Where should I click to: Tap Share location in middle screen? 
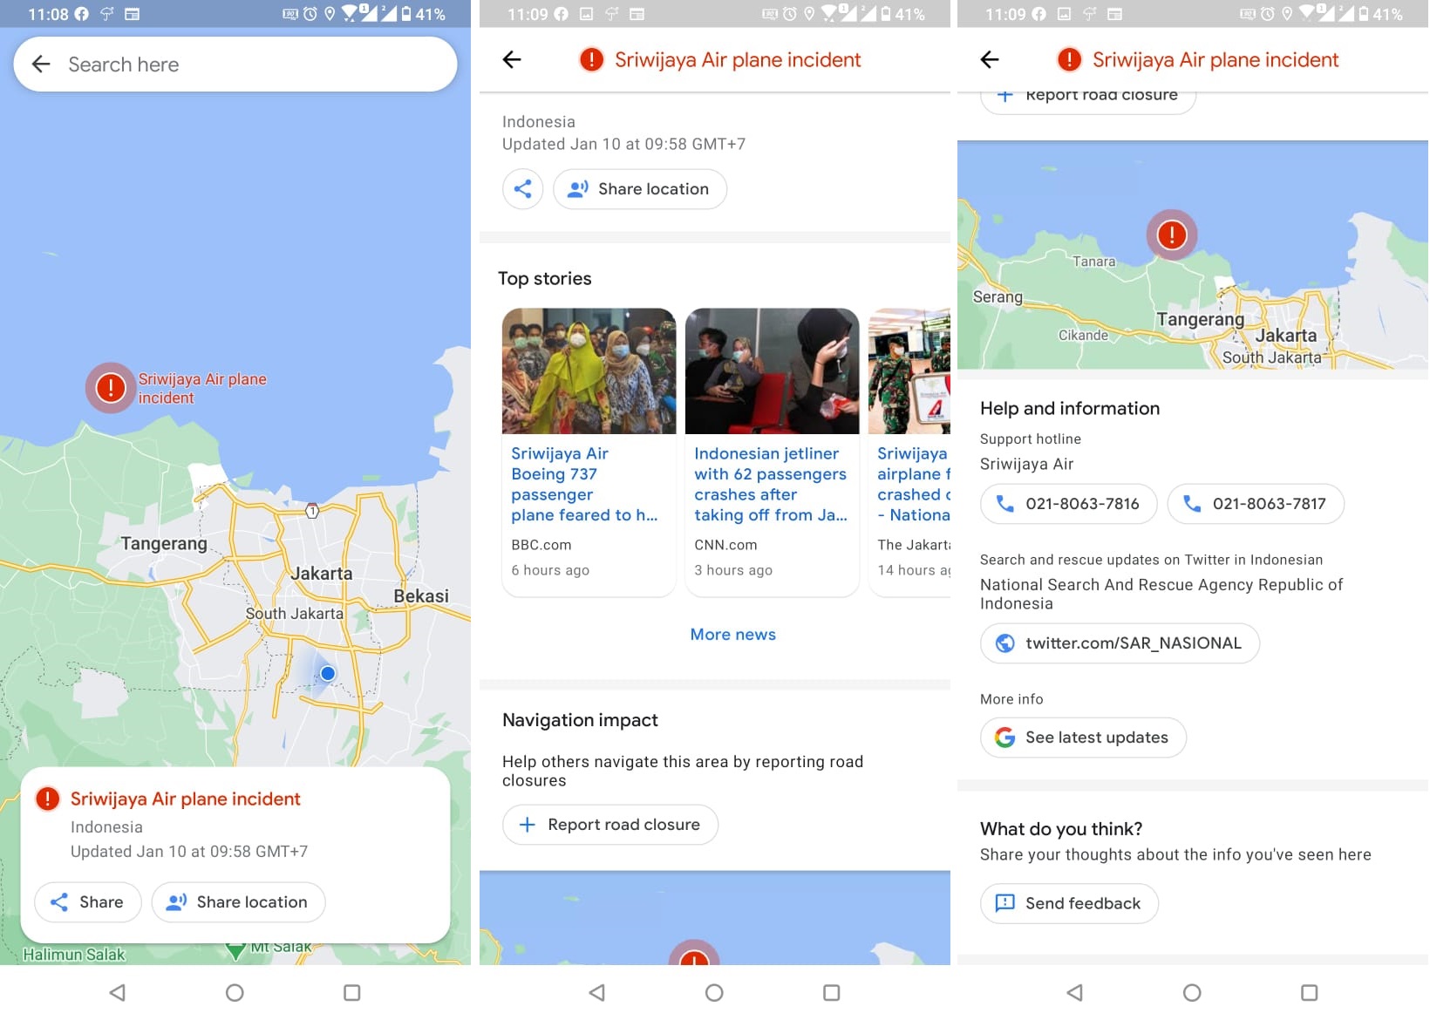click(640, 189)
